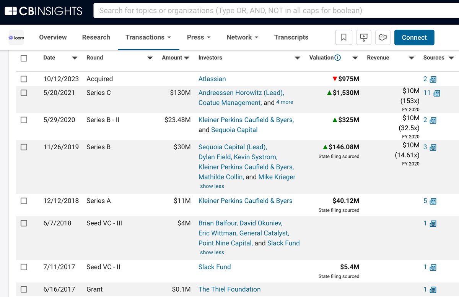
Task: Open the Valuation column dropdown arrow
Action: (355, 58)
